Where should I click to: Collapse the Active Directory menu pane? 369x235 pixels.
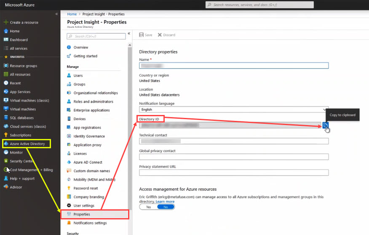pos(129,34)
